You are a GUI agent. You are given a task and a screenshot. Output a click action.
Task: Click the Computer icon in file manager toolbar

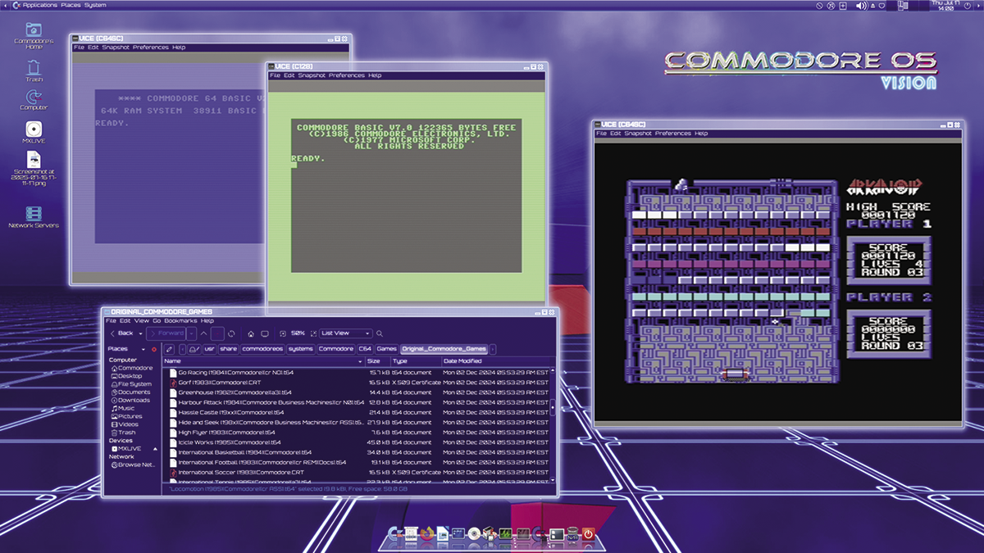(265, 333)
